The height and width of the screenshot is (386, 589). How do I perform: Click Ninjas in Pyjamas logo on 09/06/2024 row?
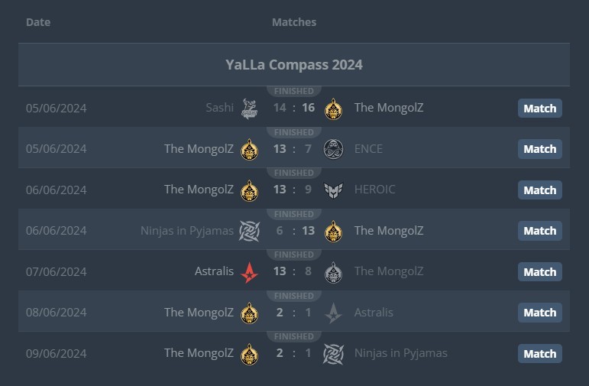pos(333,353)
